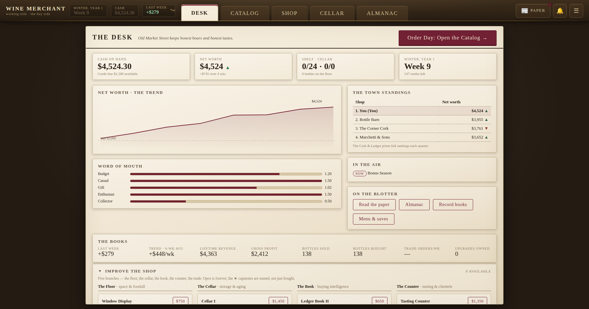Click the Upgrades Owned 0 figure

click(456, 254)
